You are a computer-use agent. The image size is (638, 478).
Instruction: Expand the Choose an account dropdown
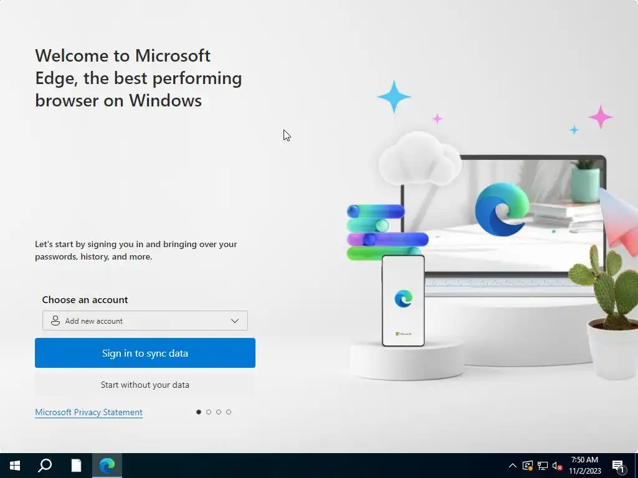click(145, 321)
